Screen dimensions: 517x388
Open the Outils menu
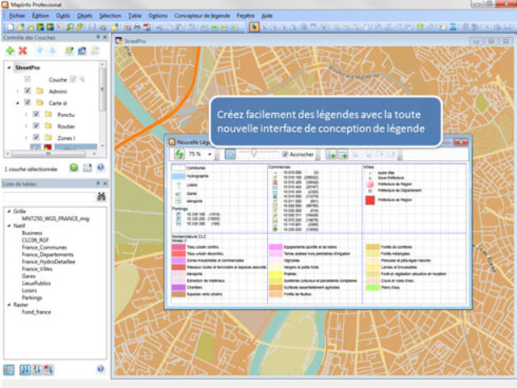coord(62,15)
